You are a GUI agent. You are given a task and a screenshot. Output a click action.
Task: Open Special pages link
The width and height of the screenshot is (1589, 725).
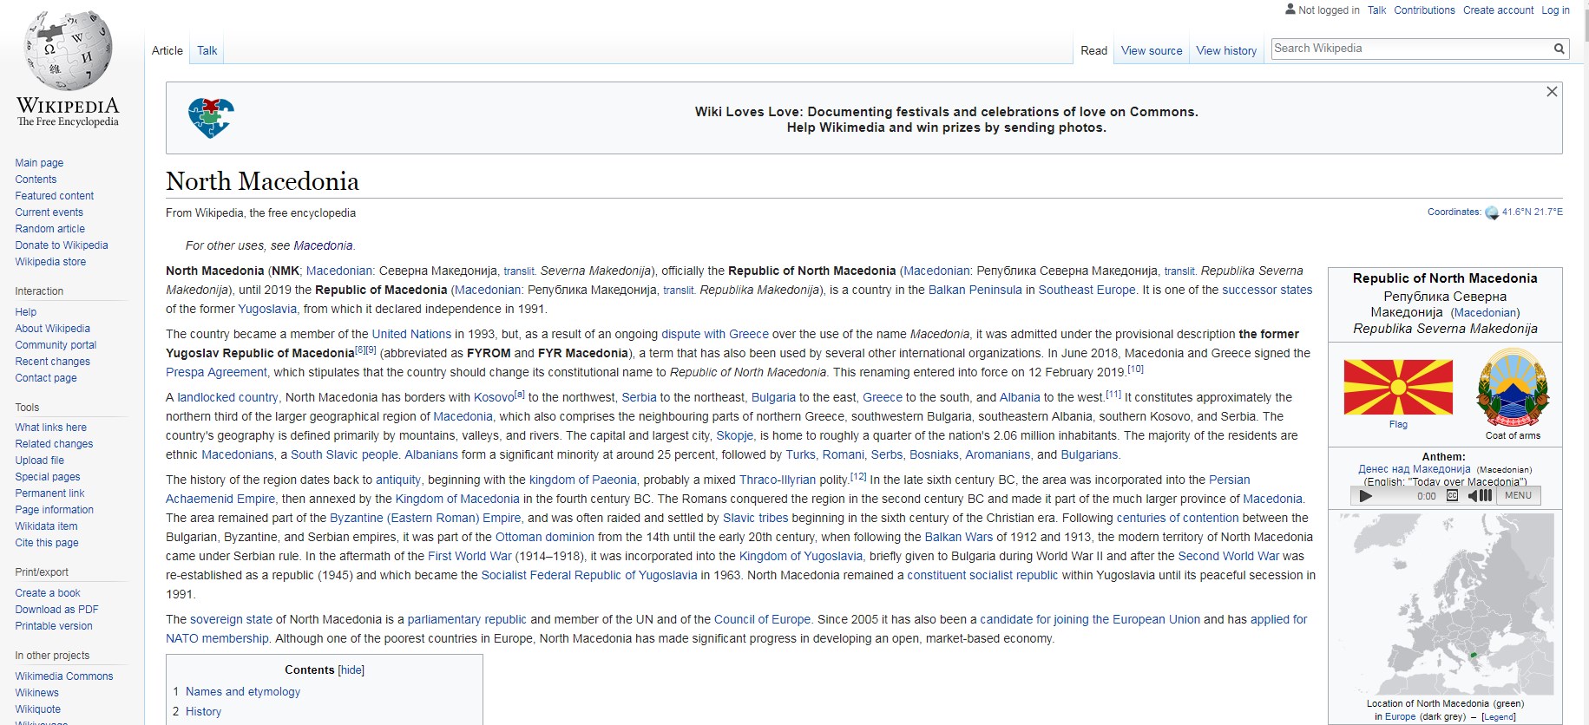48,476
